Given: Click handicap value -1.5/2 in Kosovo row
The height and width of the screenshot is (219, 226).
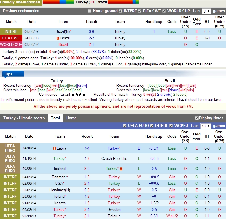Looking at the screenshot, I should click(154, 203).
